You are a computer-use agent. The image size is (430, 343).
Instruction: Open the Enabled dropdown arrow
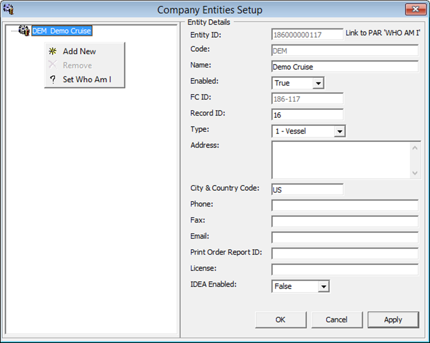[x=318, y=83]
